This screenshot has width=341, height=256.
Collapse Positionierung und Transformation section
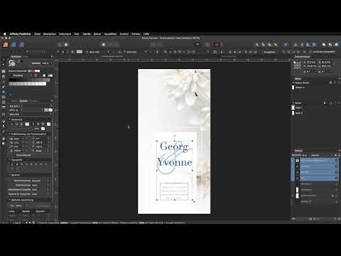pyautogui.click(x=10, y=134)
